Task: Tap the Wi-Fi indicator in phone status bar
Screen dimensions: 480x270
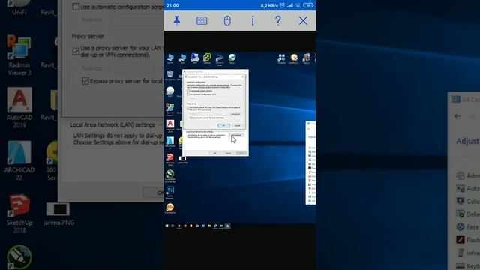Action: coord(298,5)
